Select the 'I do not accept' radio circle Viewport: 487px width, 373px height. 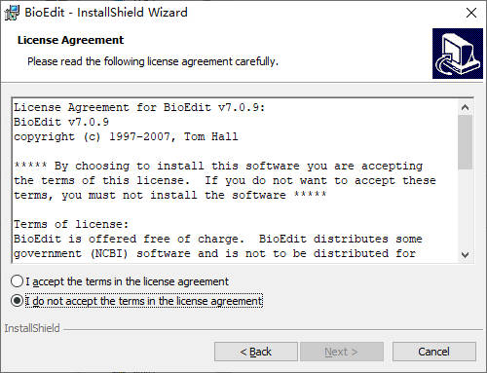[x=17, y=301]
